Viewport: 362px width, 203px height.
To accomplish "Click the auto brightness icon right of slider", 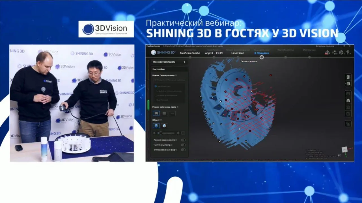I will coord(183,133).
